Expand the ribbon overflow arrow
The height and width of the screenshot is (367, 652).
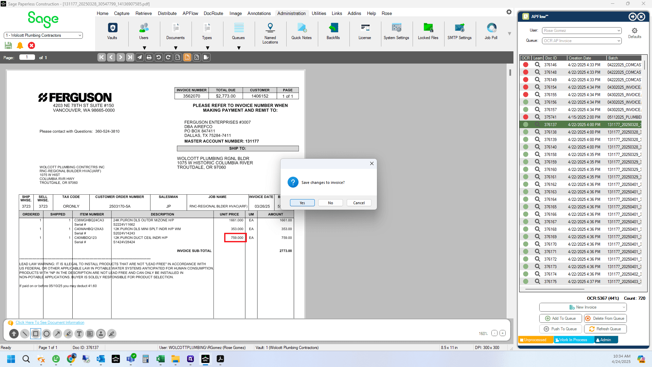[509, 34]
